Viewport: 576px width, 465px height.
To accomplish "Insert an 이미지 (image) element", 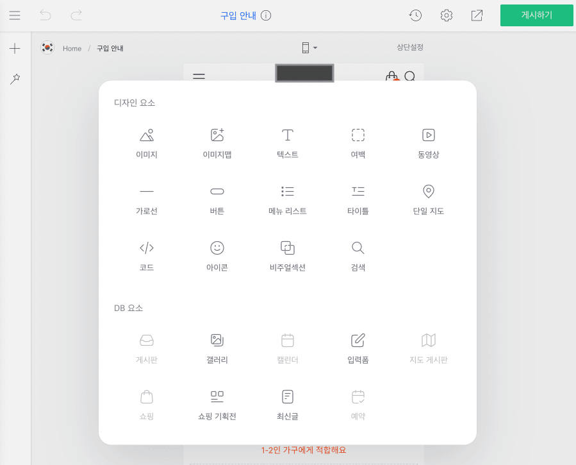I will pos(147,143).
